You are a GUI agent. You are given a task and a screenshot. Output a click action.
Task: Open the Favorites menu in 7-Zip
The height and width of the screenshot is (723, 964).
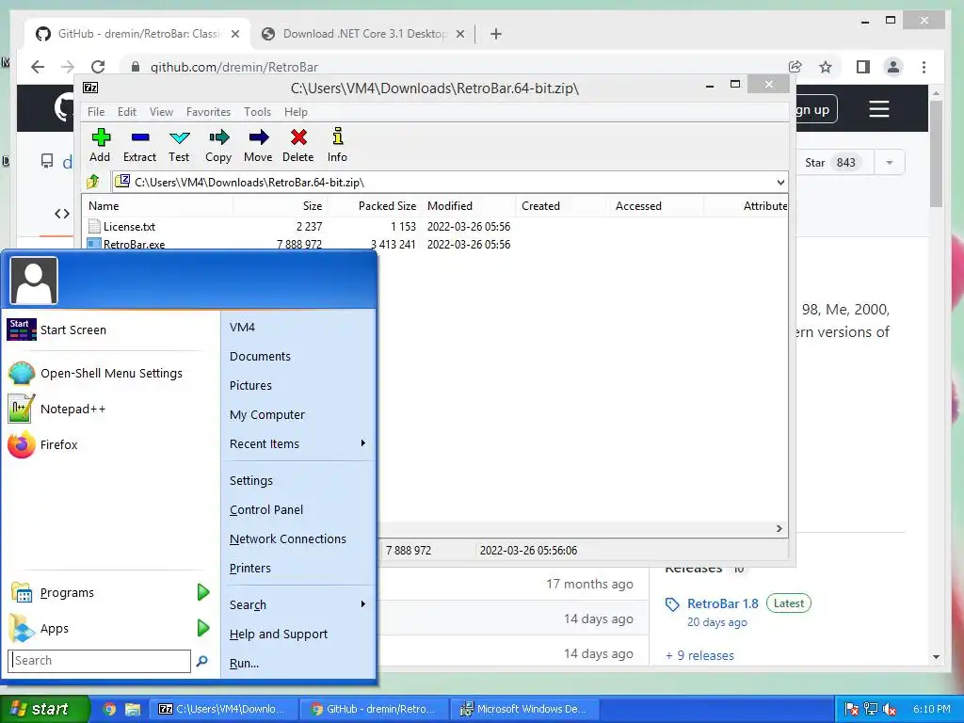pyautogui.click(x=208, y=112)
